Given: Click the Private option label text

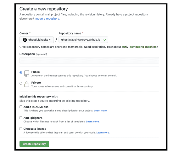Looking at the screenshot, I should [36, 83].
